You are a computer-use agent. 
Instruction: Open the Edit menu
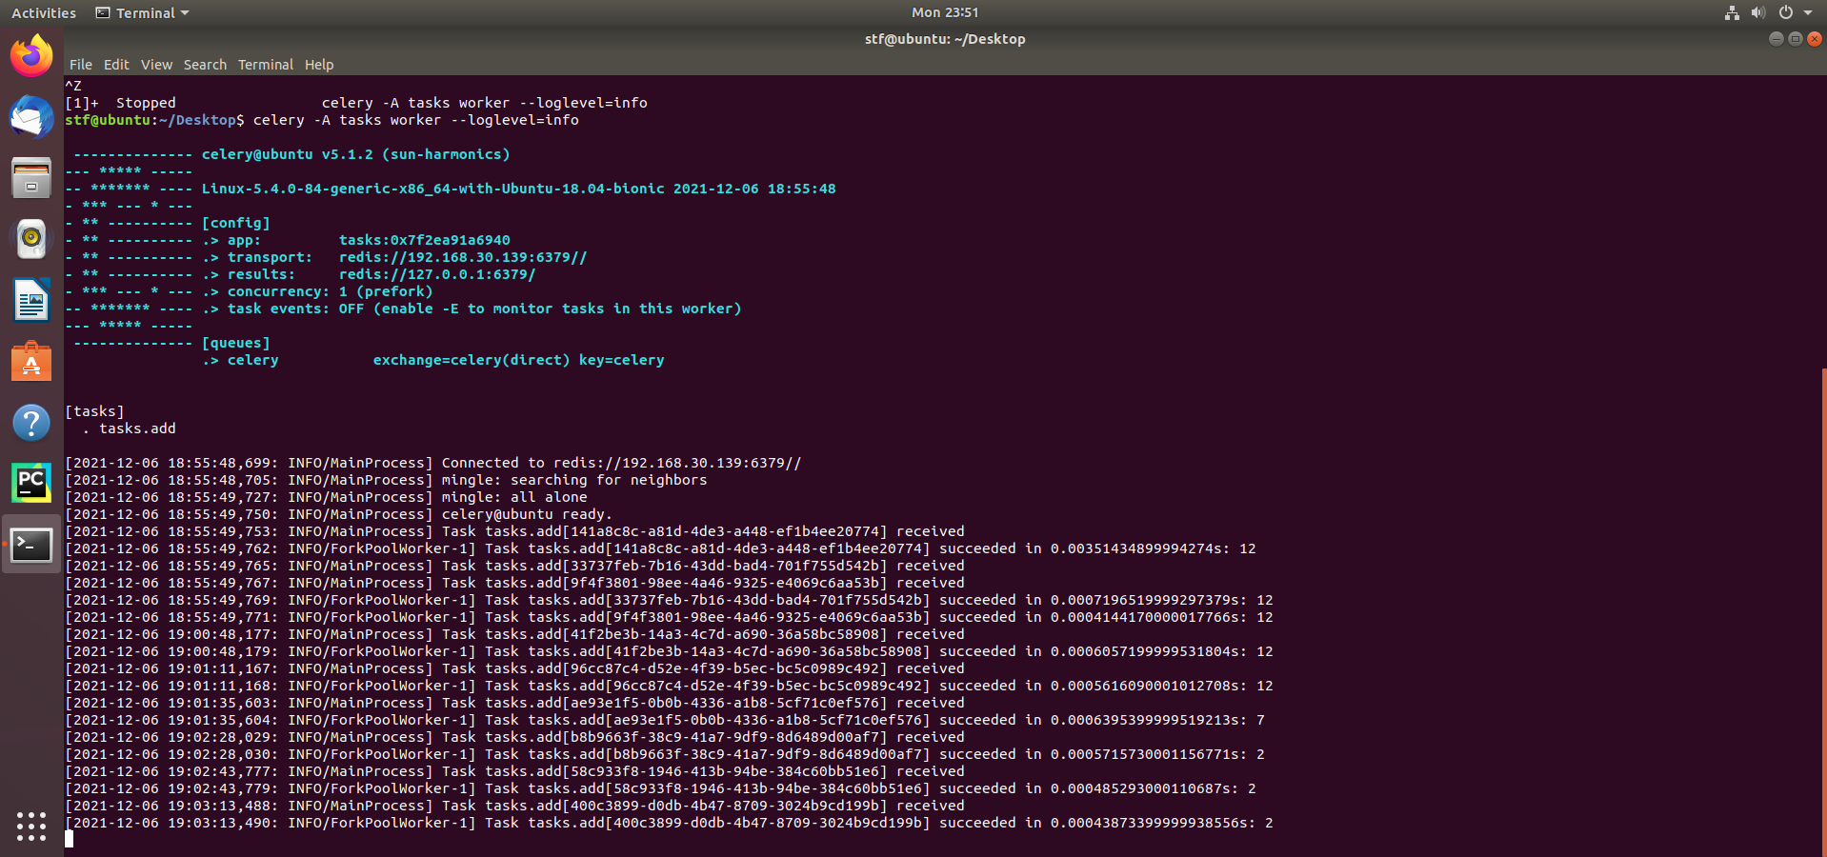pyautogui.click(x=116, y=65)
